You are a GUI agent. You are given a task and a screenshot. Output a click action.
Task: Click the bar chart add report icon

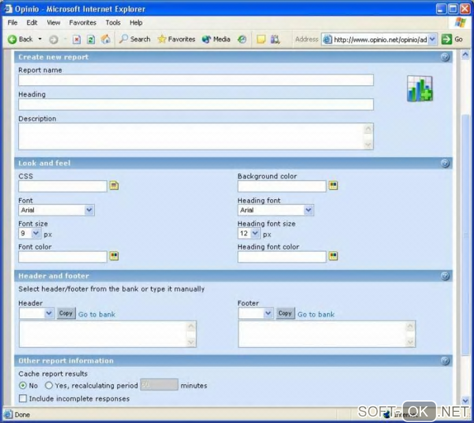pyautogui.click(x=420, y=89)
